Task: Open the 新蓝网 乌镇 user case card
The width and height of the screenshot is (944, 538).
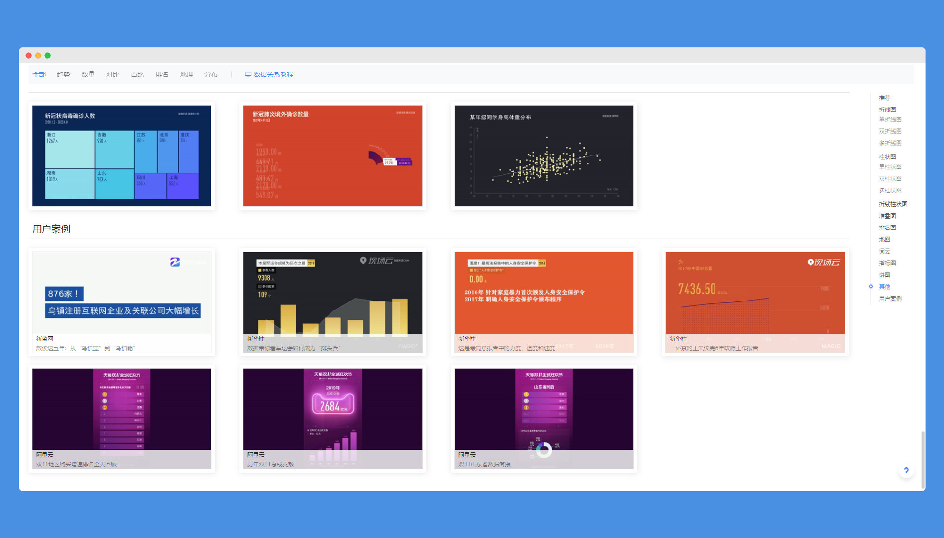Action: pos(122,302)
